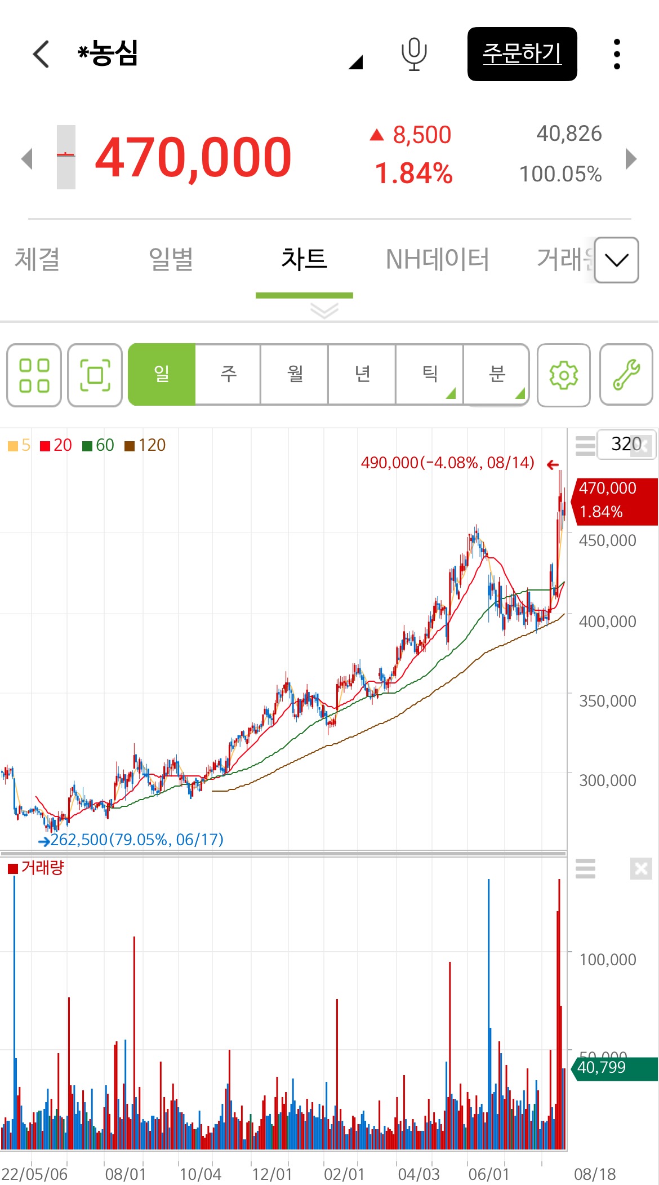Tap the mini candlestick indicator beside price
The image size is (659, 1185).
tap(66, 157)
